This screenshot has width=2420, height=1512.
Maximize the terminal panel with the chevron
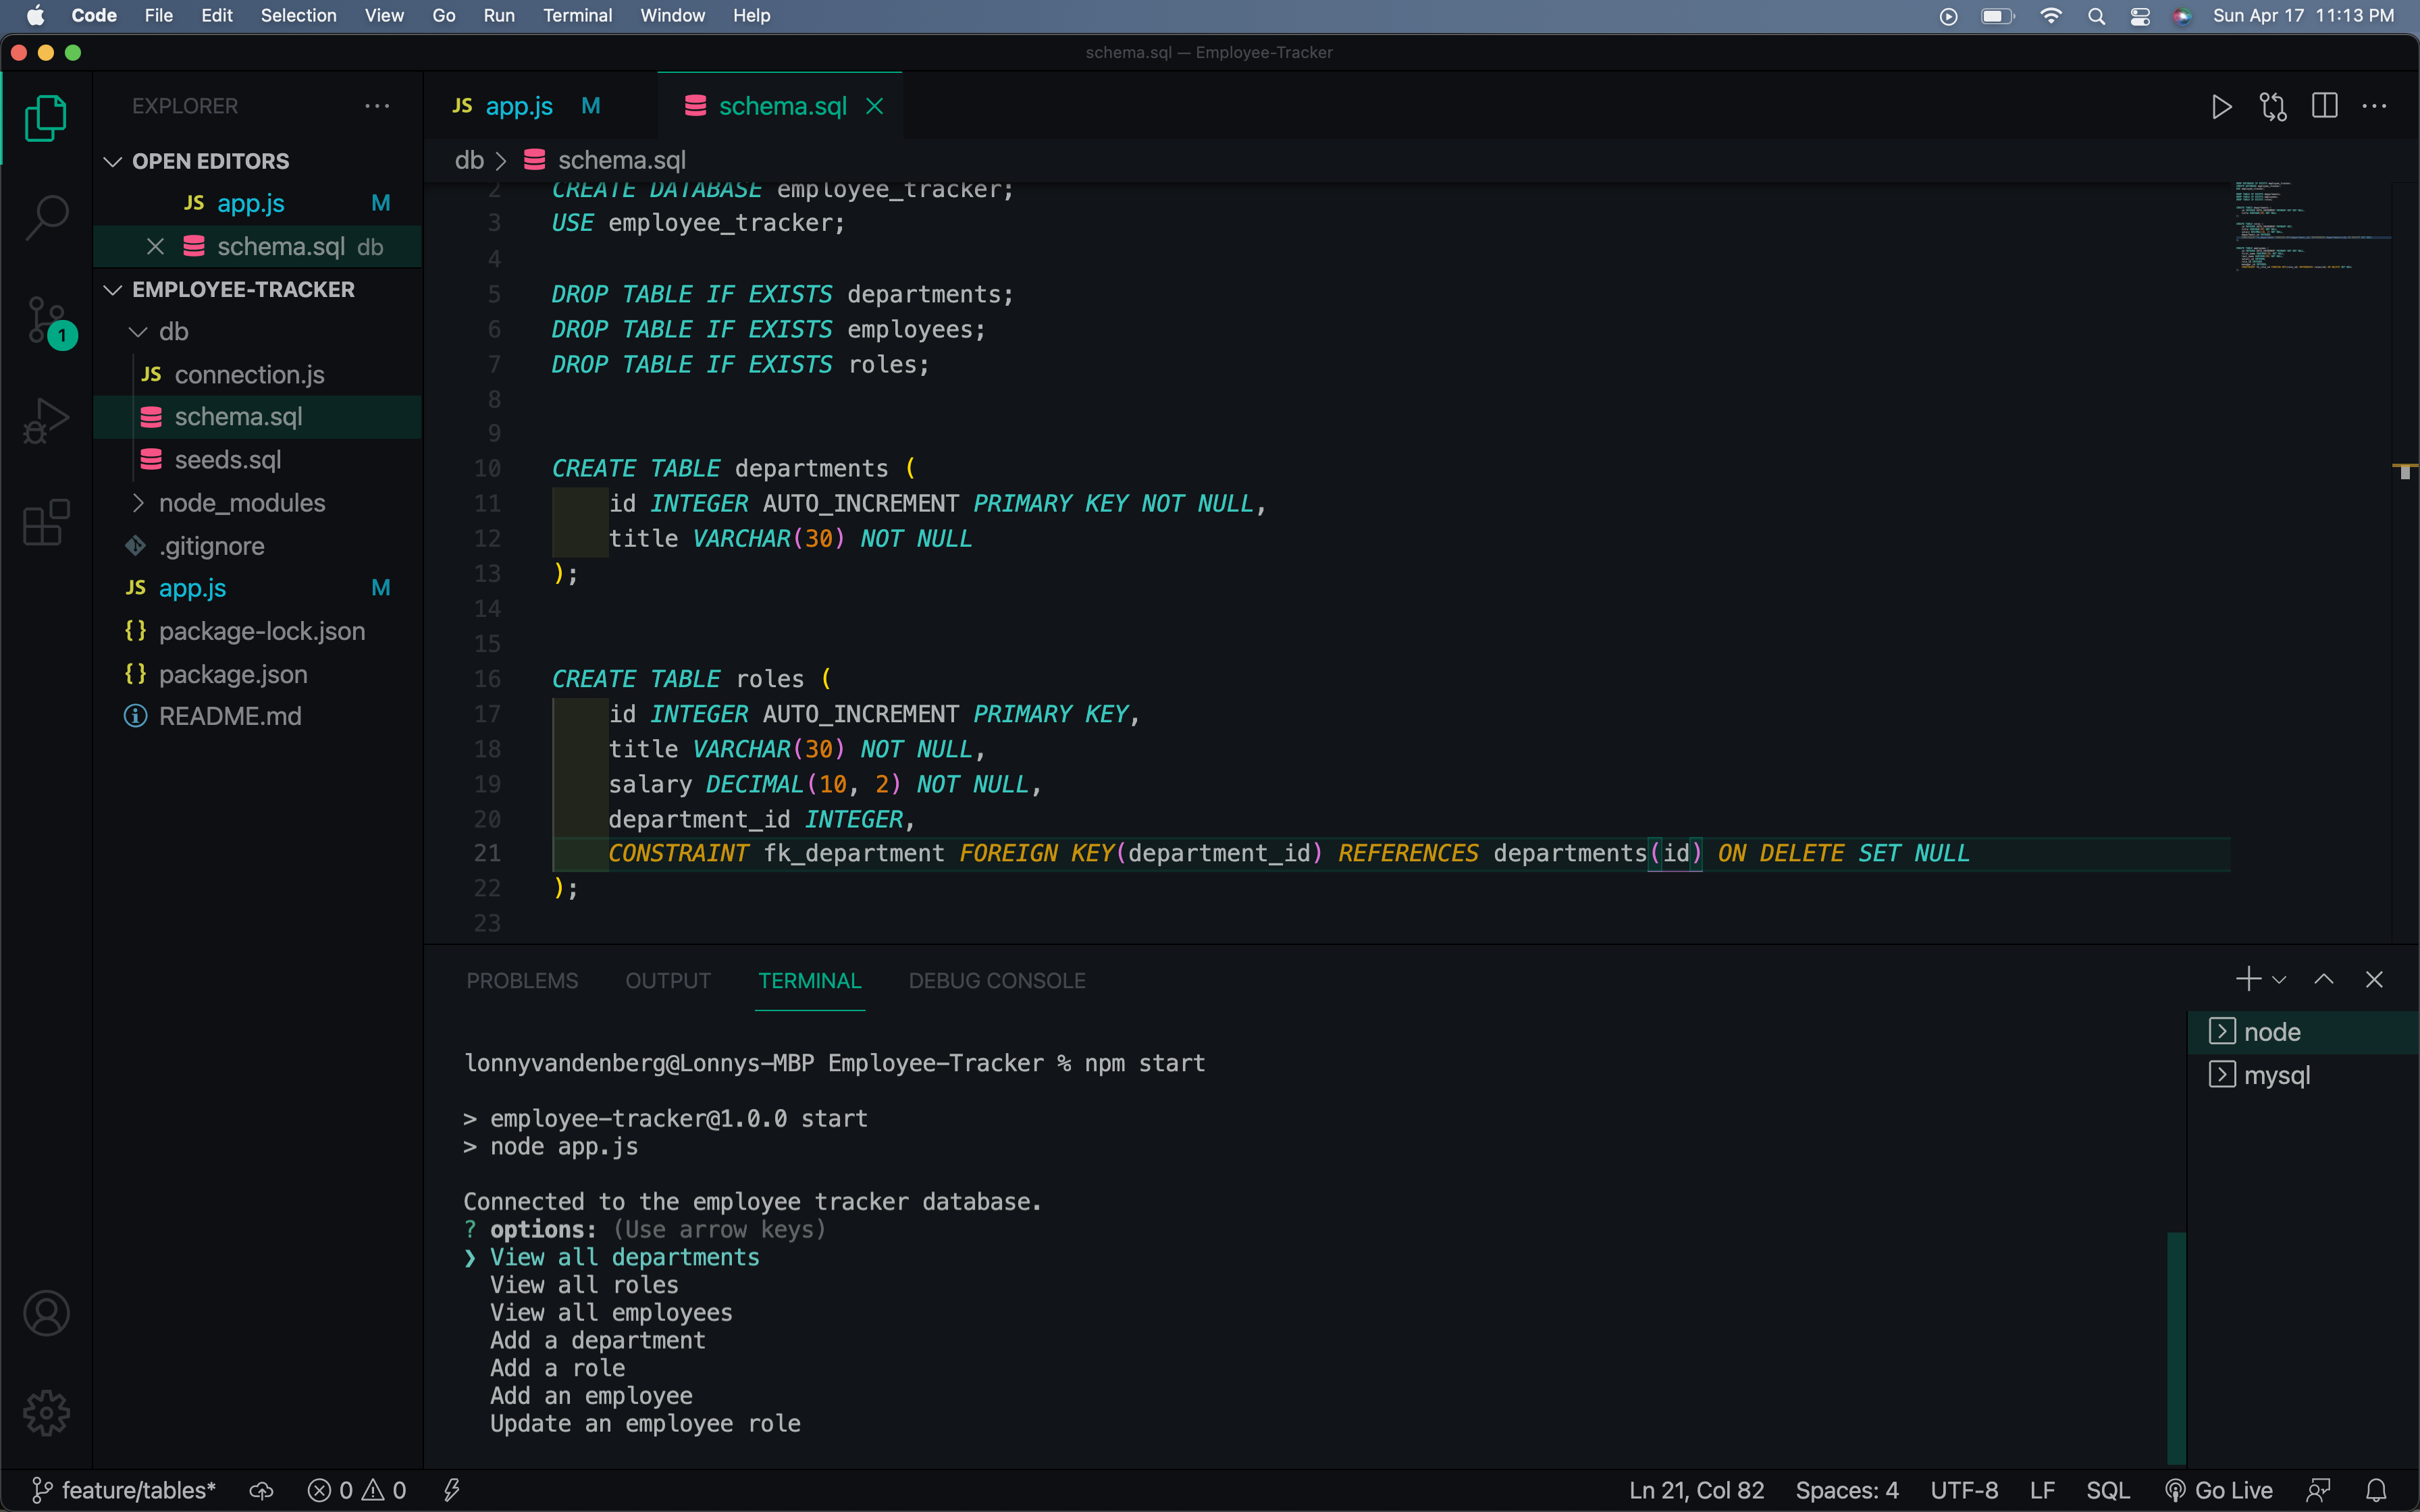(2324, 980)
